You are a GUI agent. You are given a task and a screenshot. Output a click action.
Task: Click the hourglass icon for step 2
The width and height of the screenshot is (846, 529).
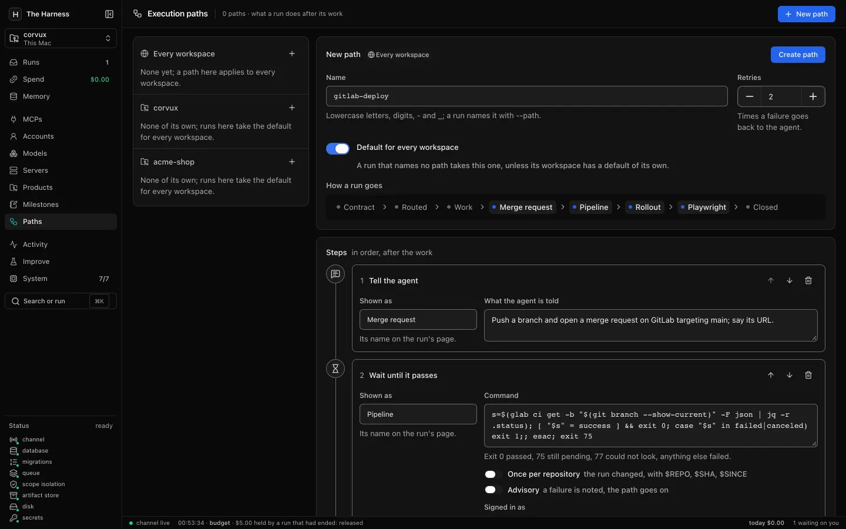tap(335, 369)
